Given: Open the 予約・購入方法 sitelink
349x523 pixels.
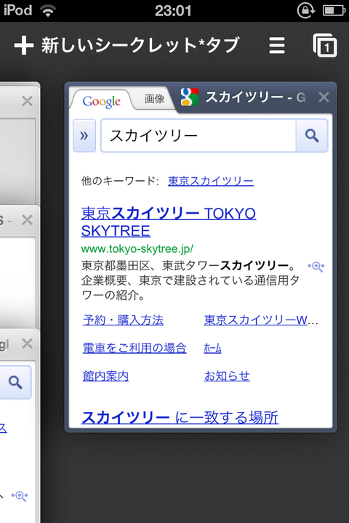Looking at the screenshot, I should (x=123, y=320).
